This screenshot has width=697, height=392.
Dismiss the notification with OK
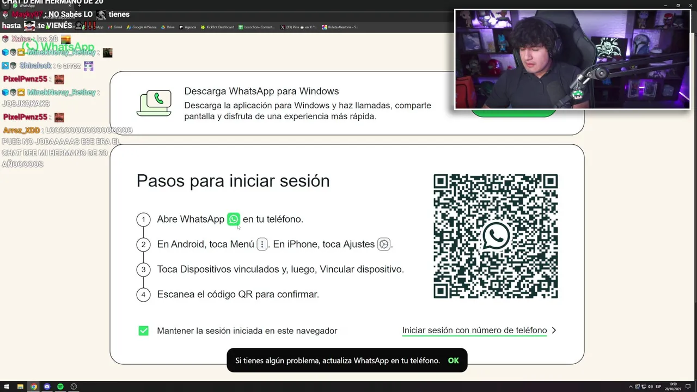453,360
